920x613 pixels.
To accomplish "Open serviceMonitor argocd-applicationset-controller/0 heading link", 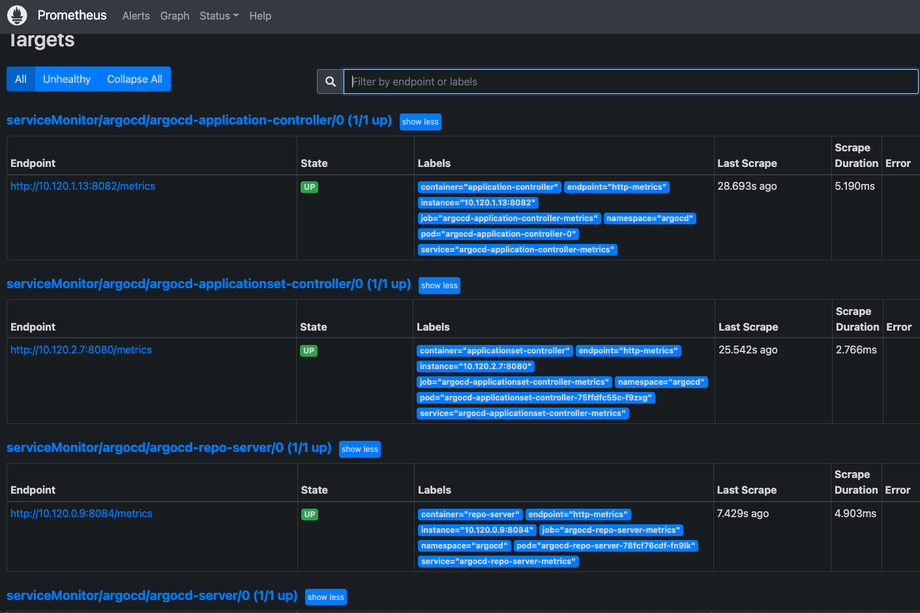I will coord(209,284).
